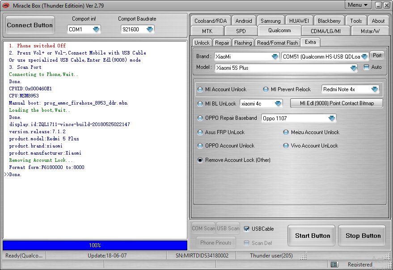393x270 pixels.
Task: Expand the Comport inf COM1 dropdown
Action: pos(96,30)
